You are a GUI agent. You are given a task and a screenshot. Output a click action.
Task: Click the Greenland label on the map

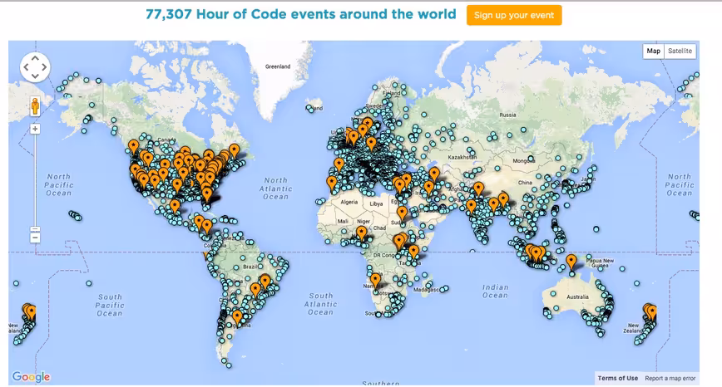point(278,66)
